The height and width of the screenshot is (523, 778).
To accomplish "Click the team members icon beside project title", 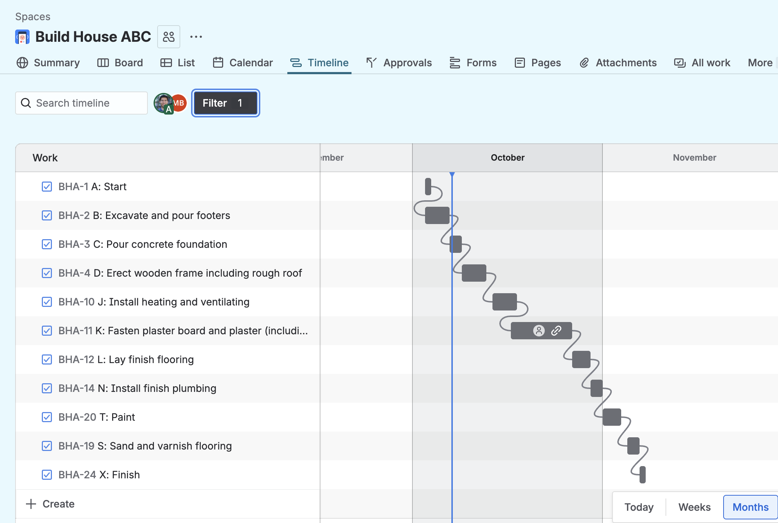I will point(168,37).
